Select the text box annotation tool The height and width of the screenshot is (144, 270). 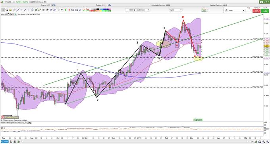point(58,10)
